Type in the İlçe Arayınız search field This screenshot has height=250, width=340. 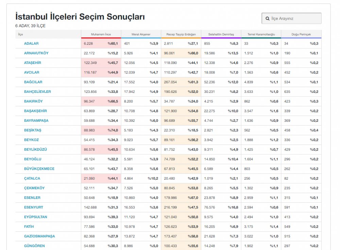click(x=294, y=18)
